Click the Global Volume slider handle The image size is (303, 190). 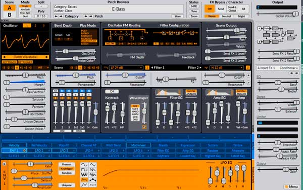(295, 14)
